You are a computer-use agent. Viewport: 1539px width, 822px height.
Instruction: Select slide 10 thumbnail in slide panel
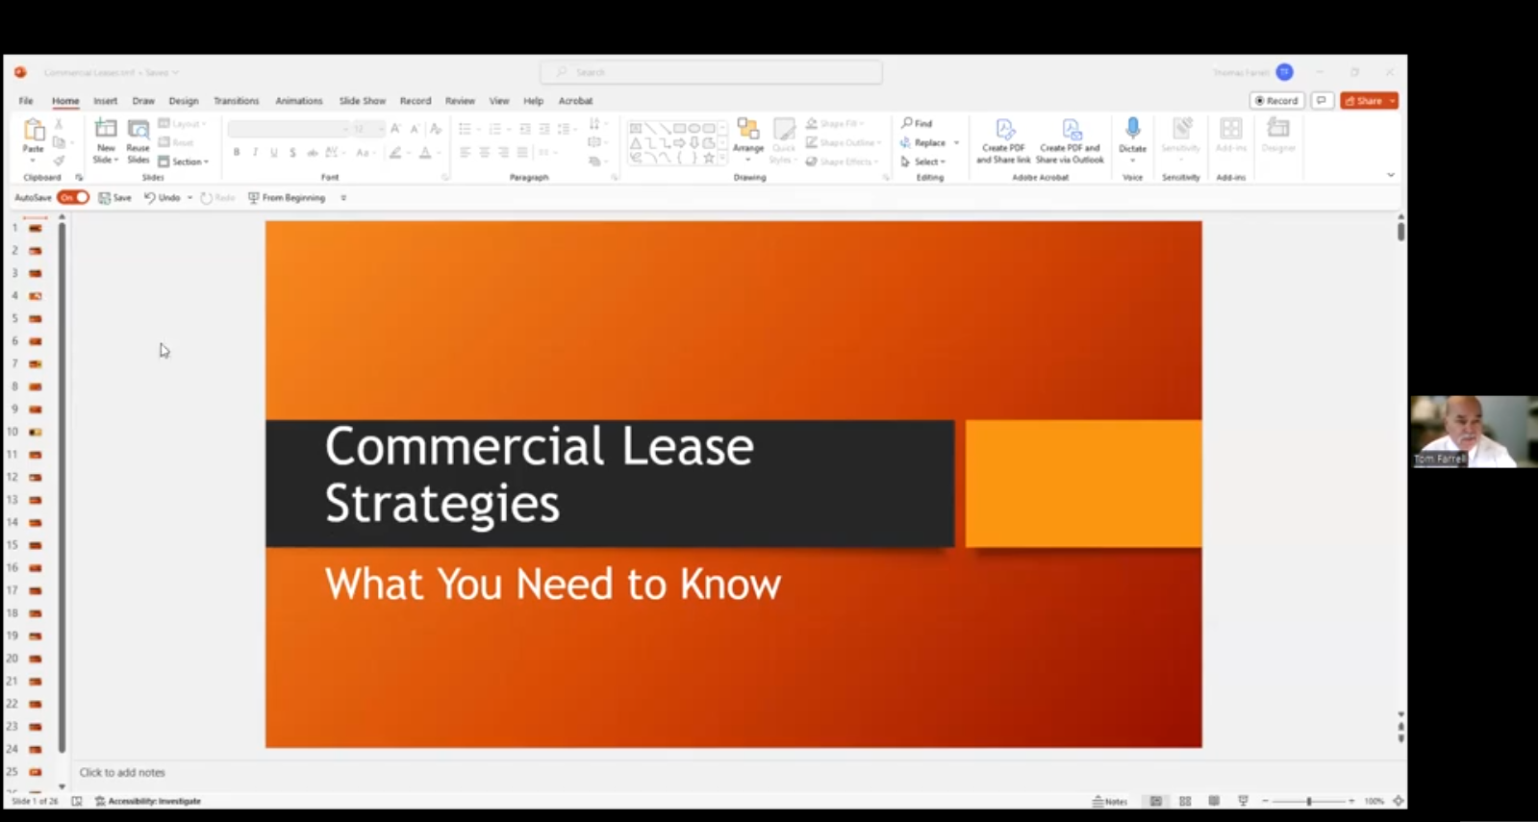click(x=36, y=432)
